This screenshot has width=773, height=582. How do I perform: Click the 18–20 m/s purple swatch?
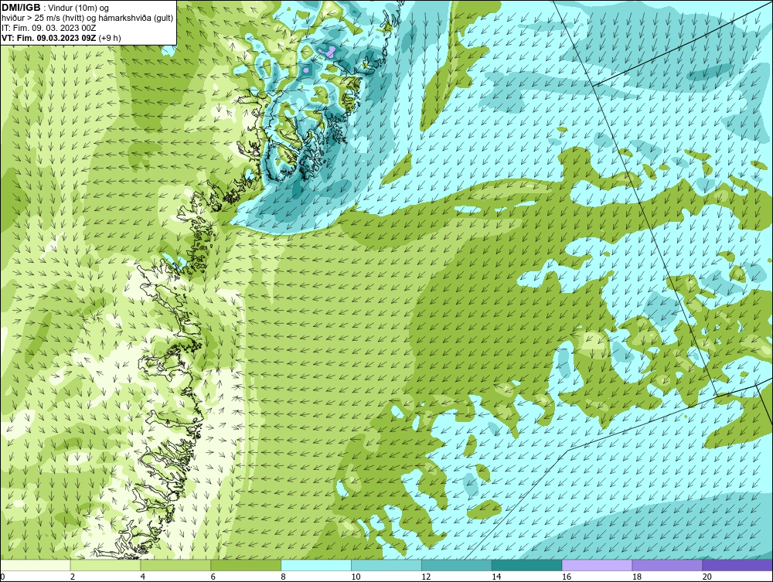coord(668,565)
